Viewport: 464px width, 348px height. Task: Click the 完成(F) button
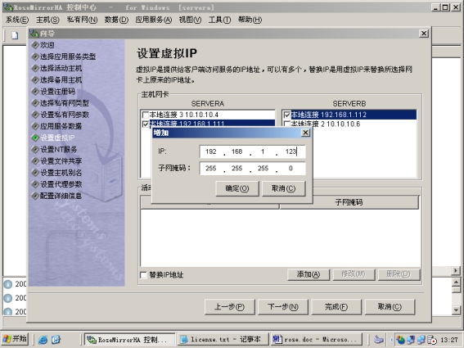pos(336,307)
